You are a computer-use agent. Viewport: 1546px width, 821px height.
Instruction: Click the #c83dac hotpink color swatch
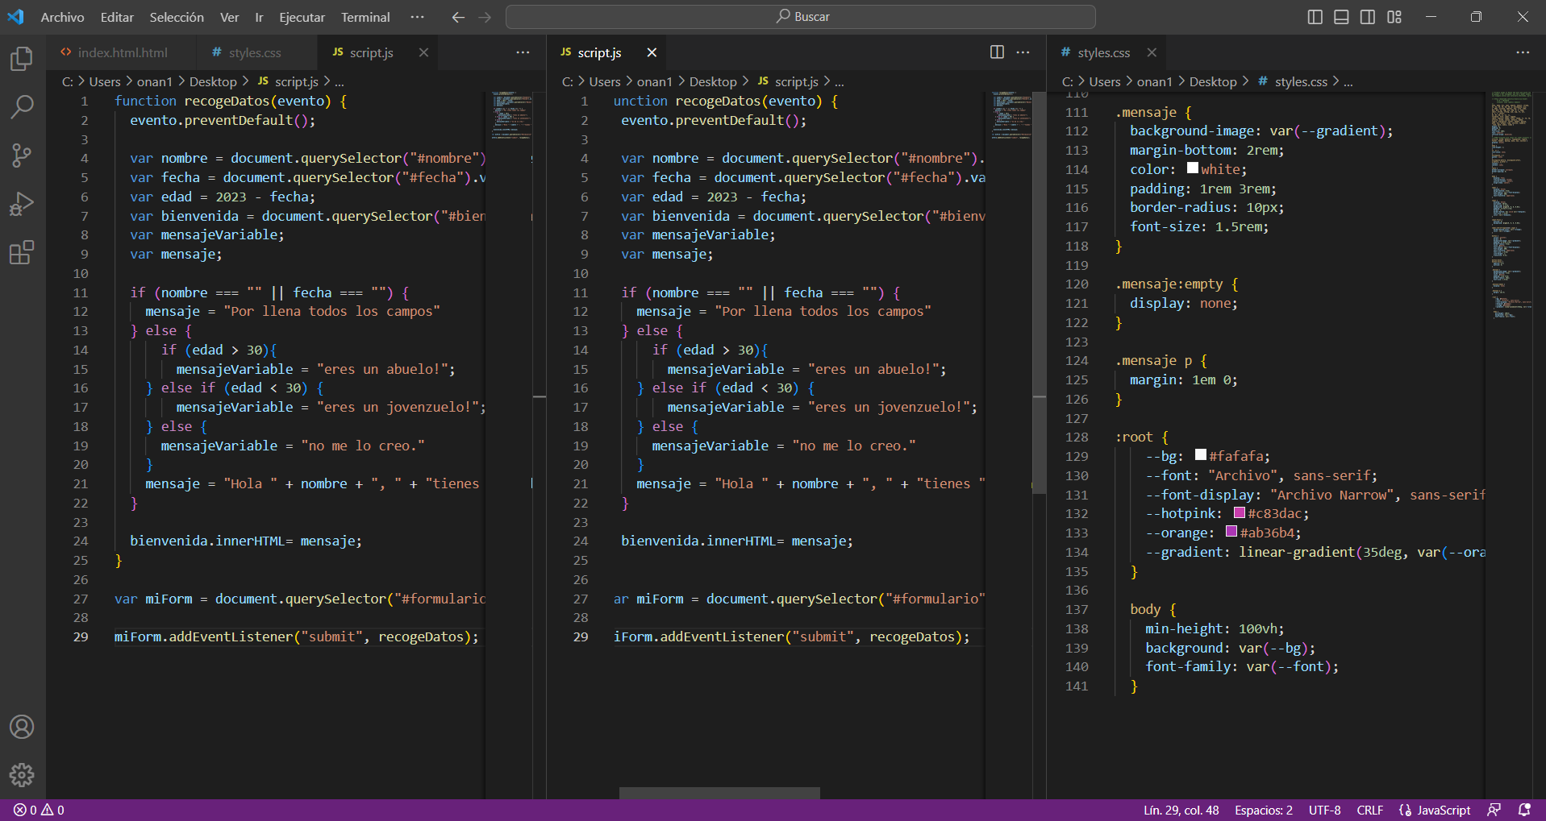click(1240, 513)
